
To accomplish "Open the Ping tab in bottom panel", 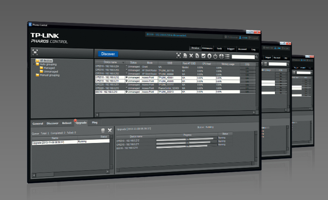I will (x=95, y=123).
